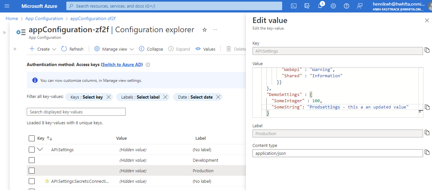The height and width of the screenshot is (190, 432).
Task: Copy the Key field to clipboard
Action: coord(427,50)
